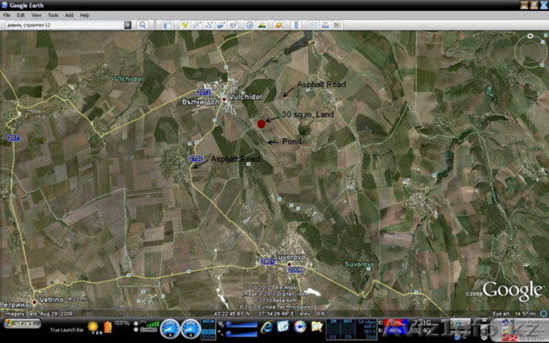Click the north compass navigation ring
This screenshot has height=343, width=549.
[530, 51]
